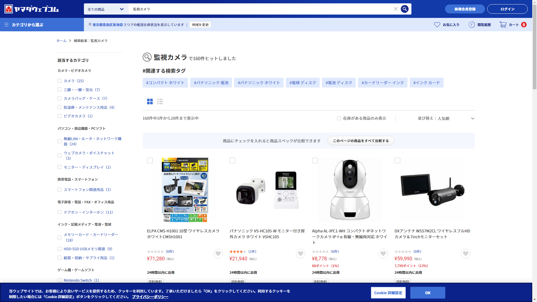The image size is (537, 302).
Task: Open the cart icon
Action: (503, 25)
